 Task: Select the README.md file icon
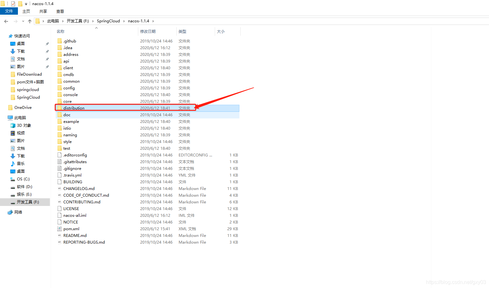tap(60, 235)
